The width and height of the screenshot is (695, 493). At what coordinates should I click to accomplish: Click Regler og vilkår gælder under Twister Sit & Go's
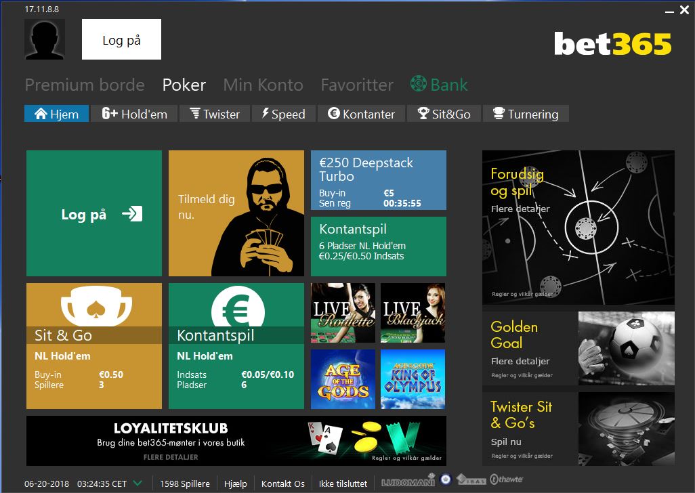(x=522, y=456)
